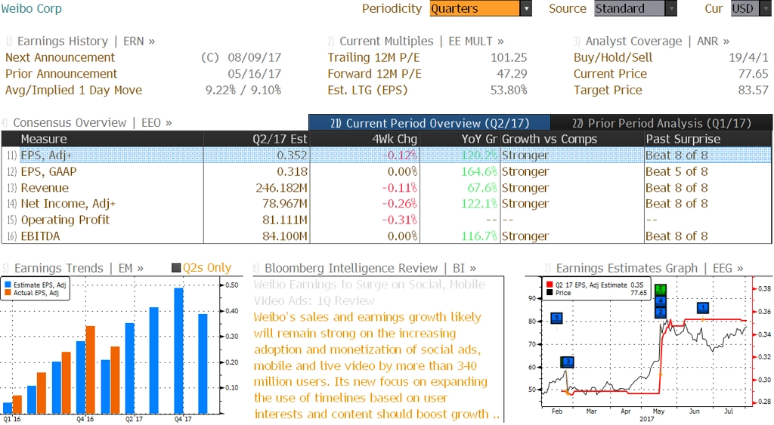774x425 pixels.
Task: Switch to Prior Period Analysis (Q1/17) tab
Action: click(661, 123)
